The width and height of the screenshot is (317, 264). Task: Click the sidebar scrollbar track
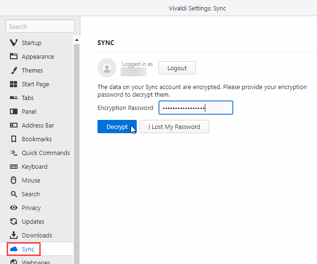[77, 154]
